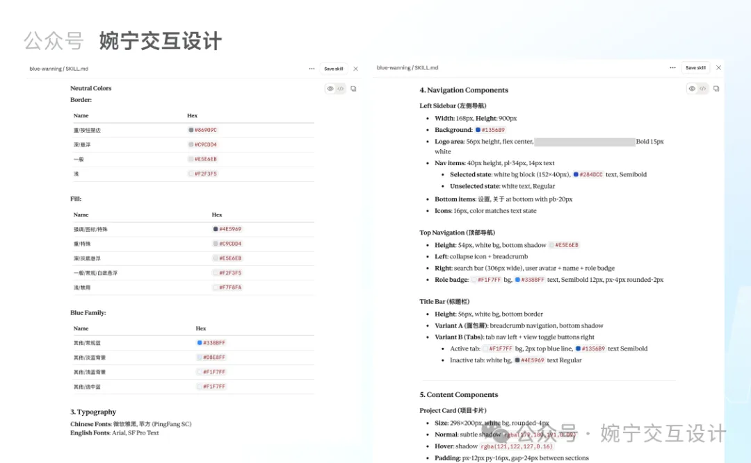Click the 4. Navigation Components heading
The height and width of the screenshot is (463, 751).
click(464, 90)
